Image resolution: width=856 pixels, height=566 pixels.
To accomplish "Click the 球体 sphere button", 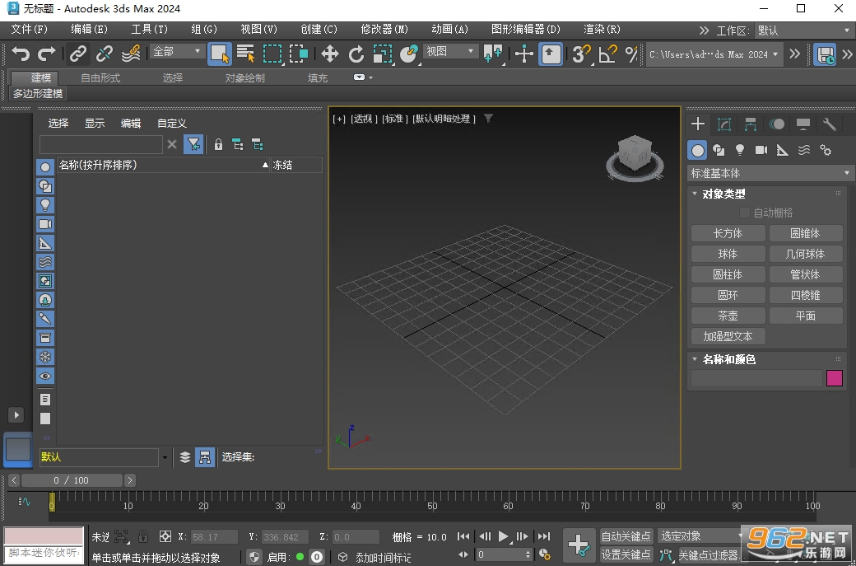I will click(728, 254).
